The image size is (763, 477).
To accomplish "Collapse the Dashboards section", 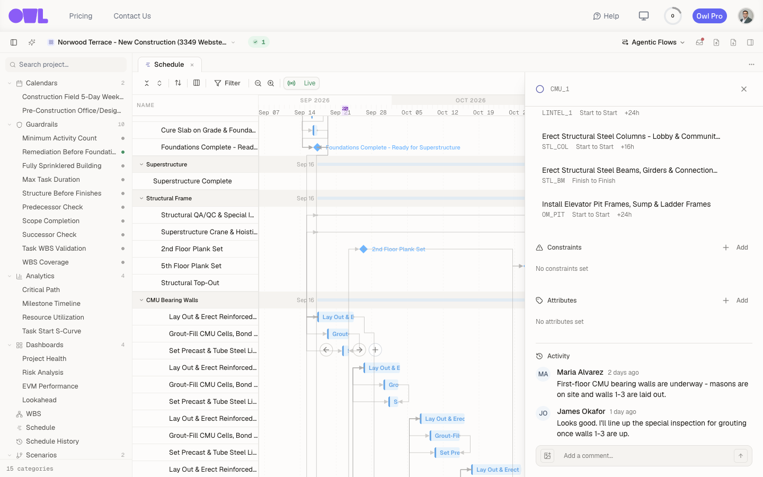I will (x=10, y=345).
